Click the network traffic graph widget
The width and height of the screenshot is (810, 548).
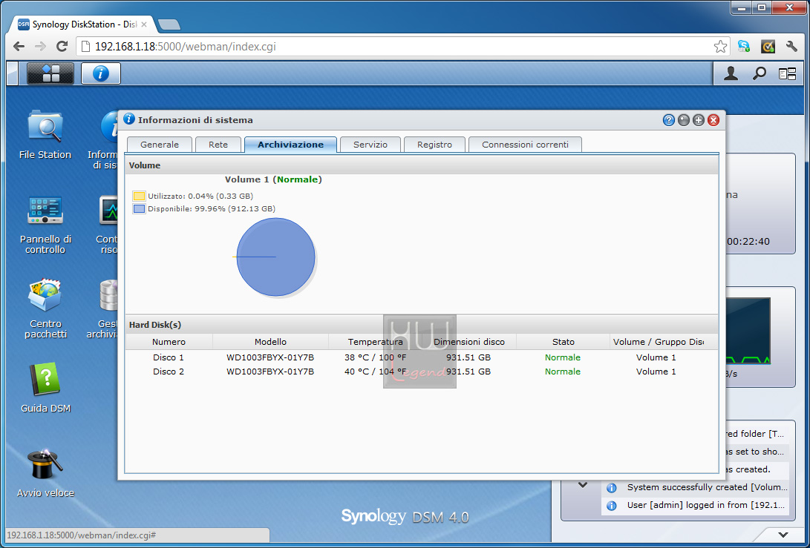748,331
